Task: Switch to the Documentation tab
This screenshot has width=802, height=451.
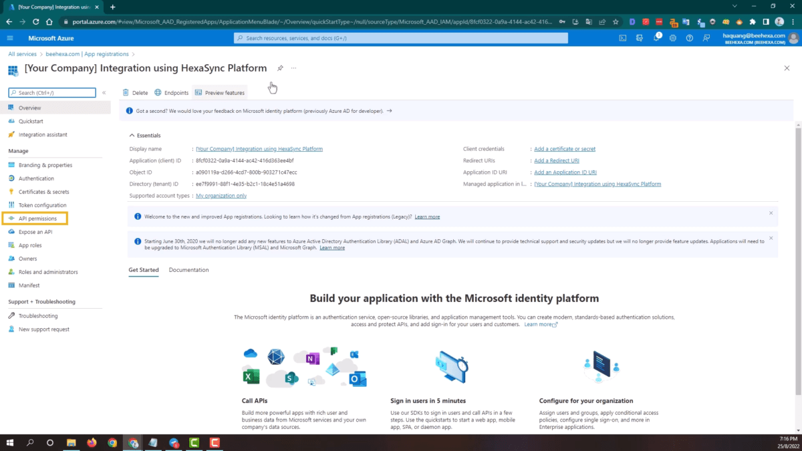Action: [x=188, y=270]
